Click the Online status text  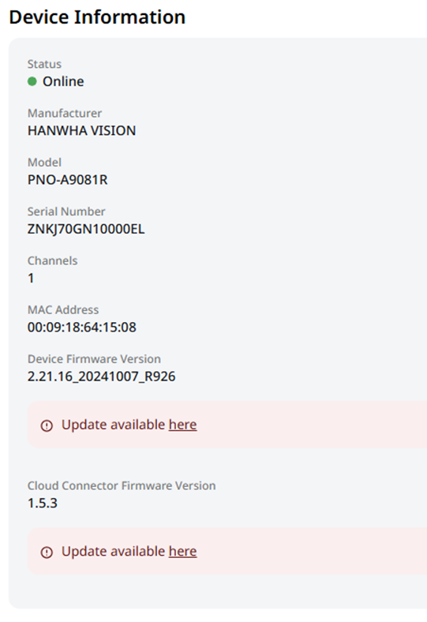click(63, 82)
